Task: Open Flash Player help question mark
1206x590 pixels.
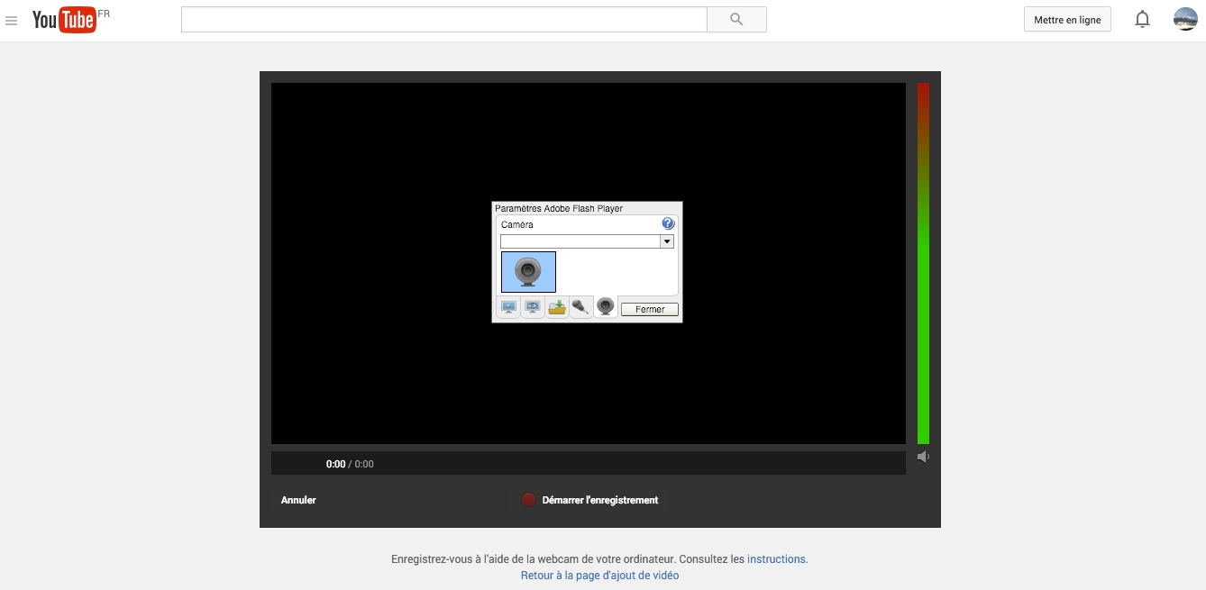Action: click(668, 223)
